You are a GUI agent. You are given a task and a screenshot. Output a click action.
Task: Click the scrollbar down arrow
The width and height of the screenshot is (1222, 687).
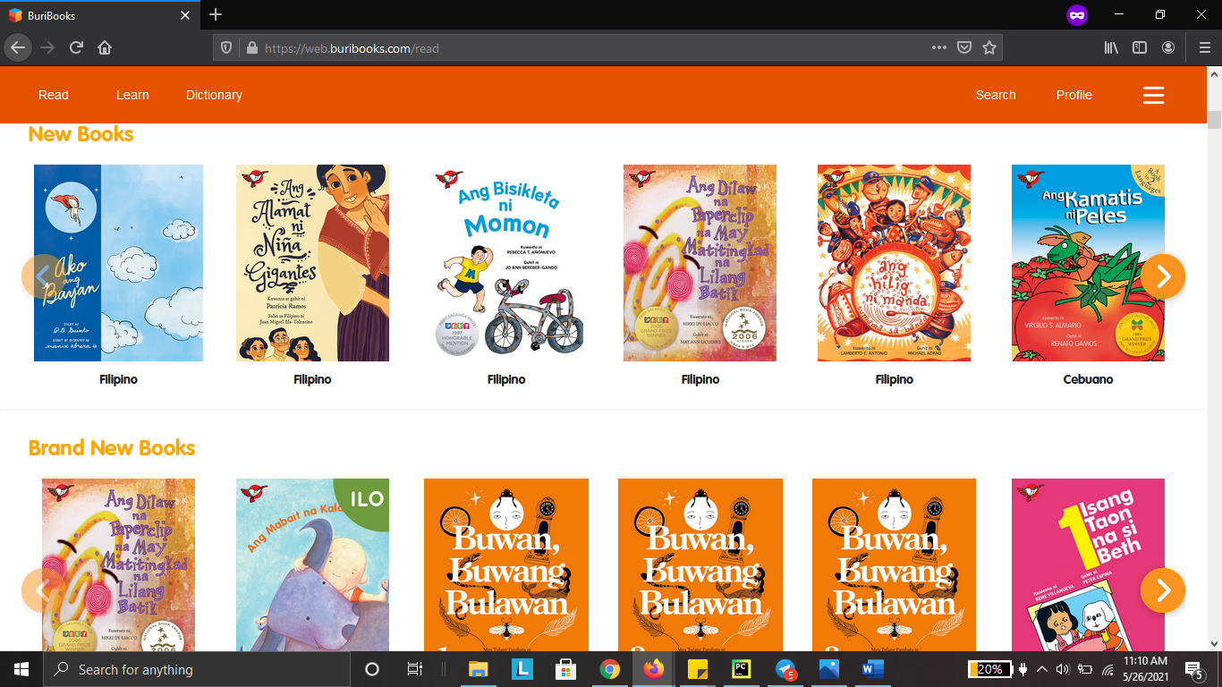point(1214,644)
